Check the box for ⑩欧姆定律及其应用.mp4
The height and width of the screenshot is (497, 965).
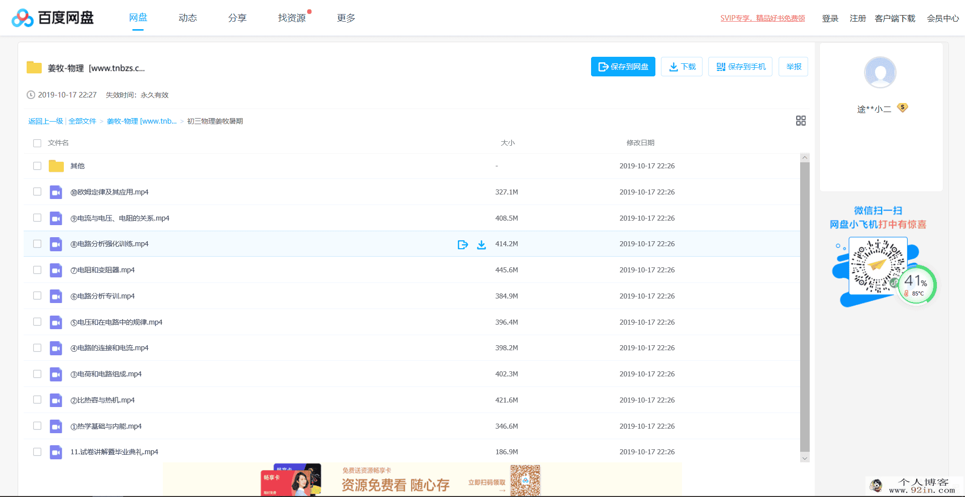[x=37, y=191]
